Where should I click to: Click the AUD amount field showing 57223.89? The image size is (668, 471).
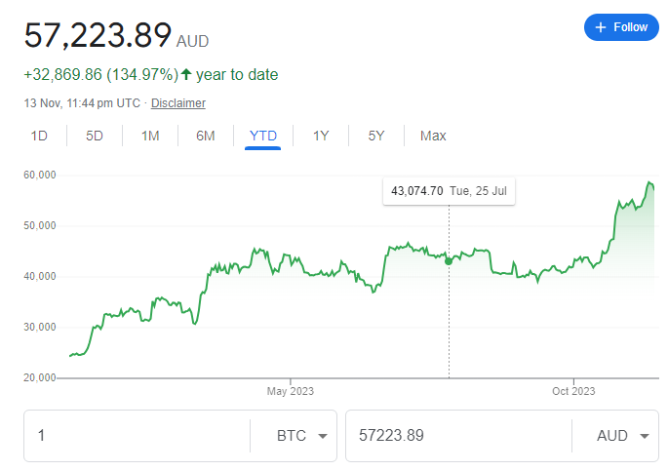(x=458, y=436)
